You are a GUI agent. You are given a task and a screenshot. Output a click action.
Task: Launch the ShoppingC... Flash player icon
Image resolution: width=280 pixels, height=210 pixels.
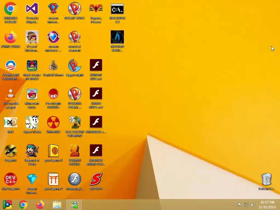coord(74,179)
